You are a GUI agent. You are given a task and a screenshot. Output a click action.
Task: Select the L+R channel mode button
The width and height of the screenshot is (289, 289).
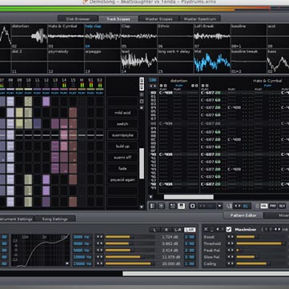[x=190, y=230]
